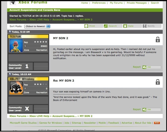Click Account Suspens... in top breadcrumb
167x132 pixels.
click(x=64, y=20)
